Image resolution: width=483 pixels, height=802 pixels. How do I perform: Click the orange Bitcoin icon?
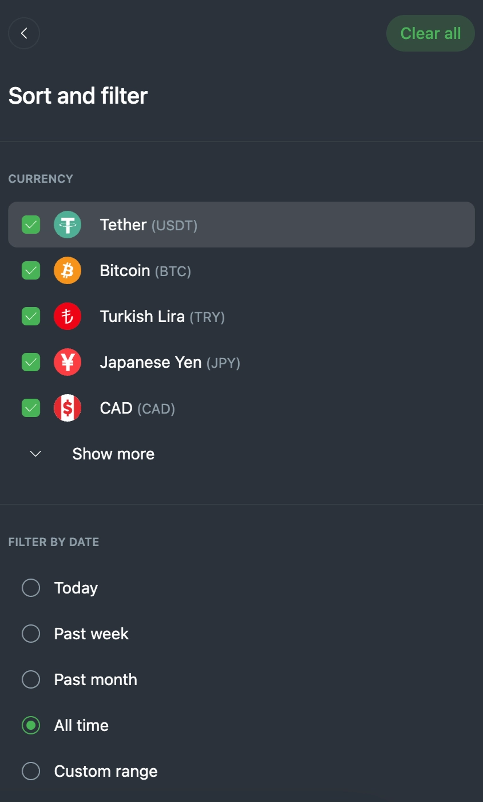(x=68, y=270)
